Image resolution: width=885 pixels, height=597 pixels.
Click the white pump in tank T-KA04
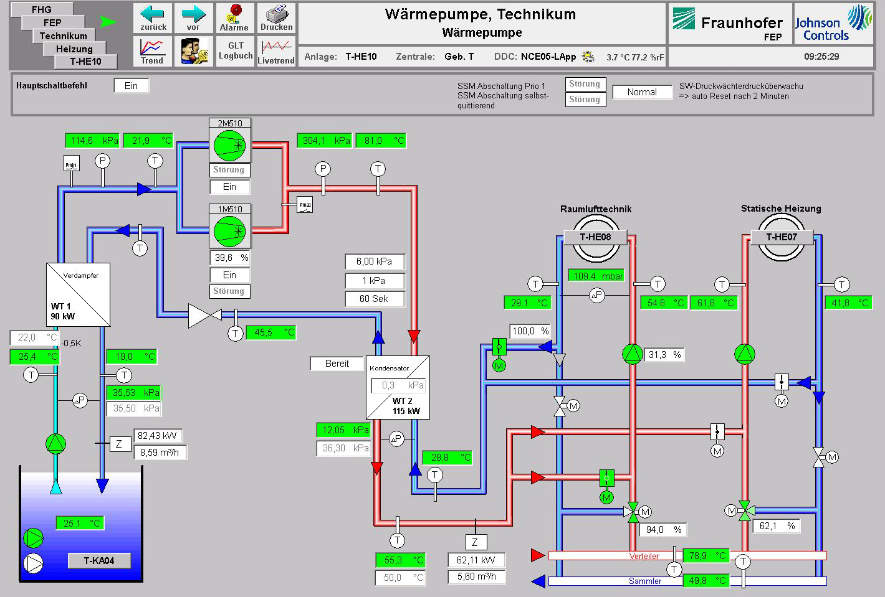pyautogui.click(x=34, y=563)
